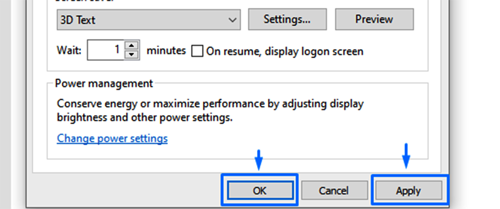The height and width of the screenshot is (209, 500).
Task: Enable the On resume logon screen checkbox
Action: pos(197,51)
